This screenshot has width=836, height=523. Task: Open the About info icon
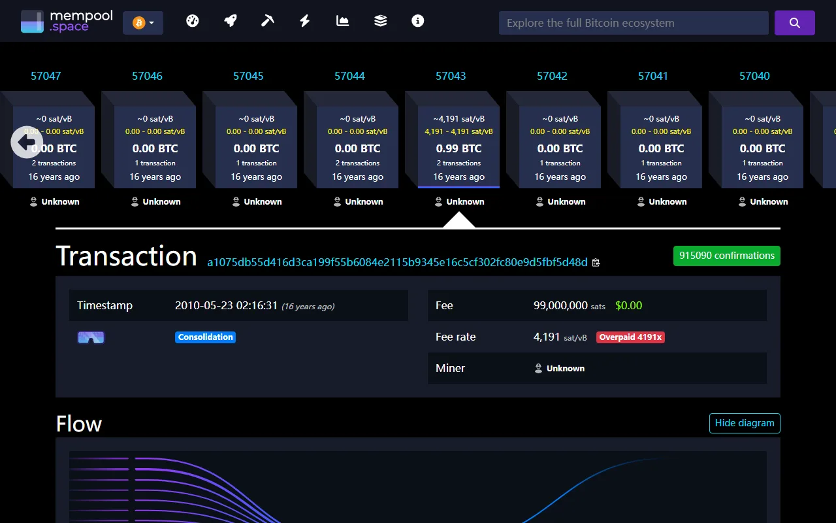coord(418,21)
